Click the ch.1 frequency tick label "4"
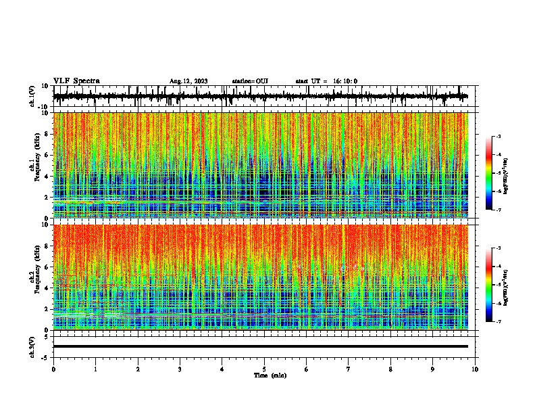This screenshot has width=535, height=414. 47,177
